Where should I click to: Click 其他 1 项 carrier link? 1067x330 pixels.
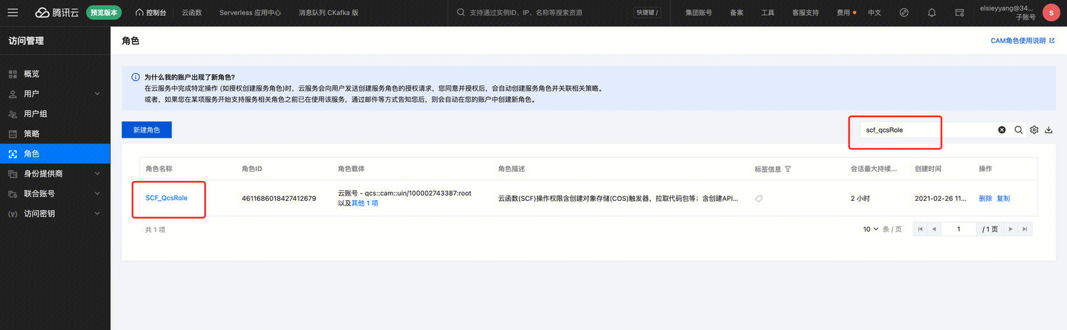pyautogui.click(x=365, y=203)
